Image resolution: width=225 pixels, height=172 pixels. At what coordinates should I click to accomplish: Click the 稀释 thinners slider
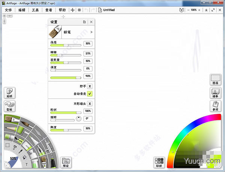[66, 55]
